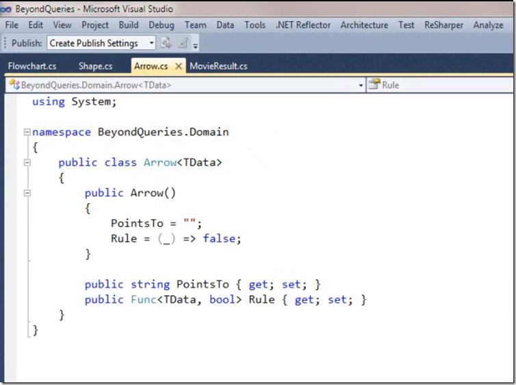Image resolution: width=516 pixels, height=385 pixels.
Task: Open the Create Publish Settings dropdown
Action: click(x=101, y=43)
